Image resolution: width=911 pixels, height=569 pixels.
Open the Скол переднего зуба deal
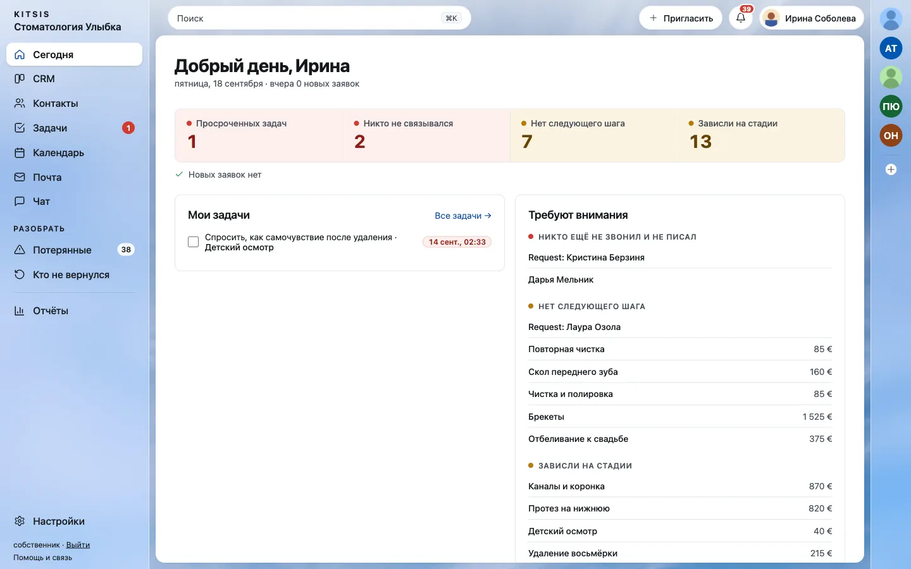click(x=680, y=372)
